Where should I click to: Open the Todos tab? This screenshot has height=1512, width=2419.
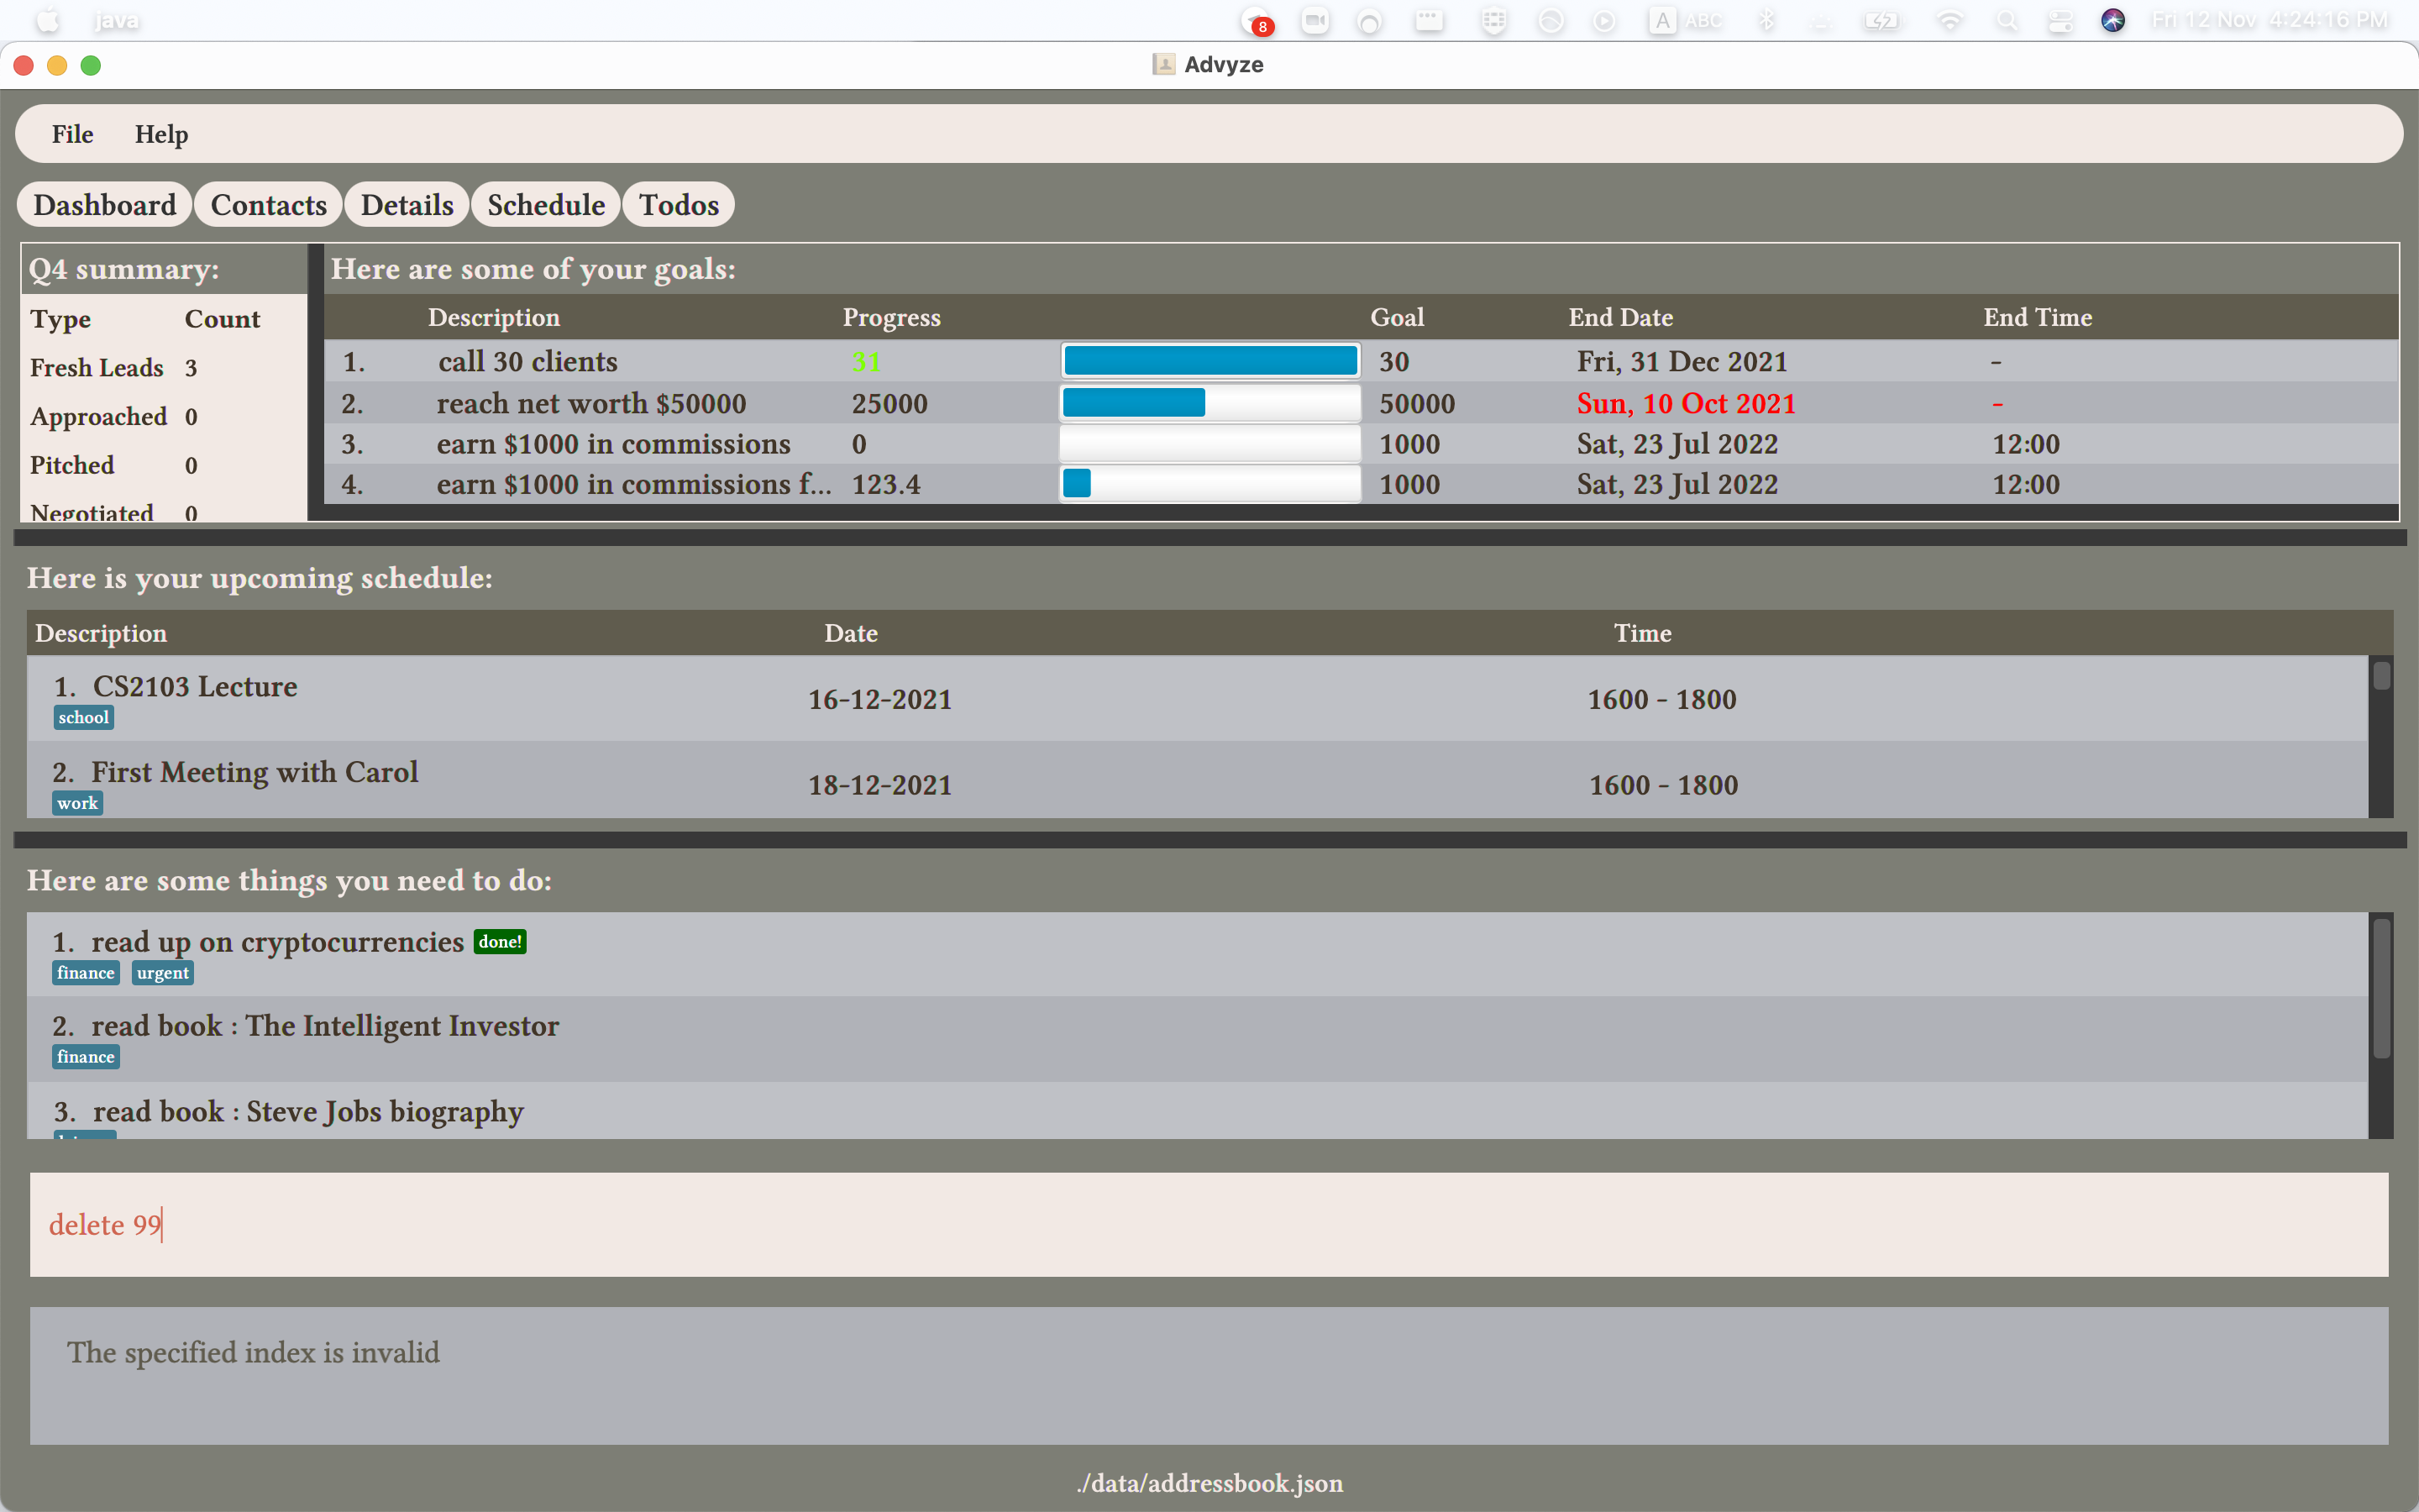[x=679, y=205]
